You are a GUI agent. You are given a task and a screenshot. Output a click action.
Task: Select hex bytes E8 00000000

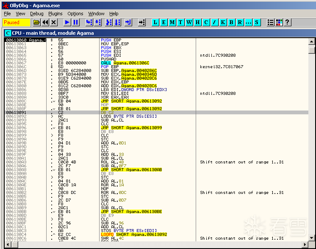pyautogui.click(x=72, y=63)
